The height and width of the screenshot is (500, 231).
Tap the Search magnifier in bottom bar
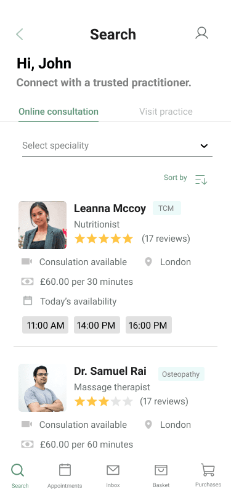pyautogui.click(x=17, y=470)
